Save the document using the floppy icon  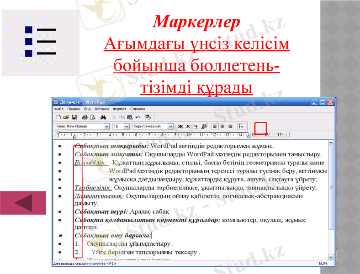pyautogui.click(x=74, y=117)
